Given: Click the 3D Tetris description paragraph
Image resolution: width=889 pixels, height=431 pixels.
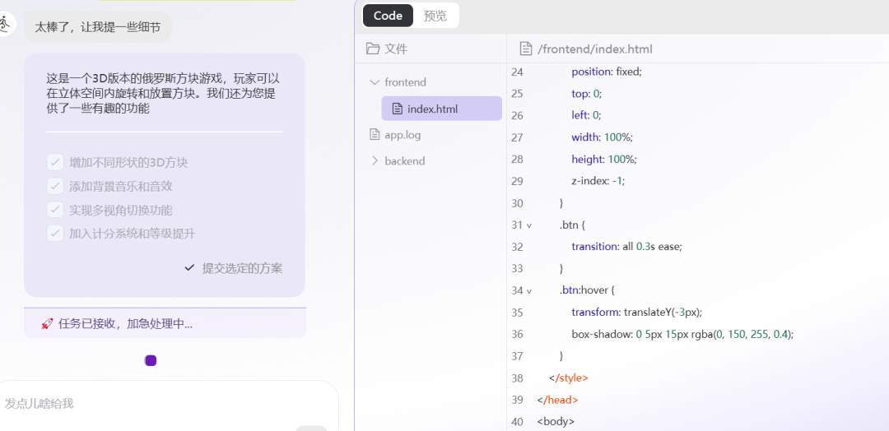Looking at the screenshot, I should [x=163, y=94].
